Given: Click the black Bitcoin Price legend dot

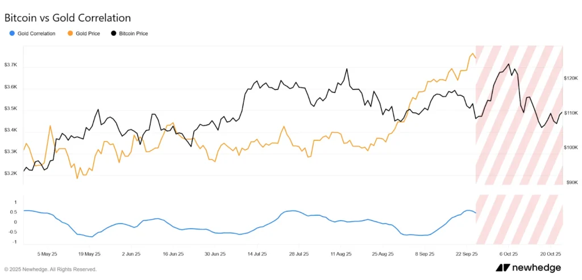Looking at the screenshot, I should coord(114,34).
